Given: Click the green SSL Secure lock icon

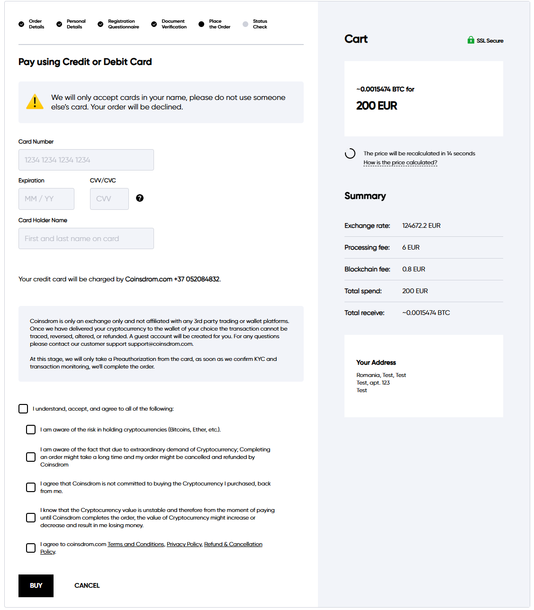Looking at the screenshot, I should 471,40.
